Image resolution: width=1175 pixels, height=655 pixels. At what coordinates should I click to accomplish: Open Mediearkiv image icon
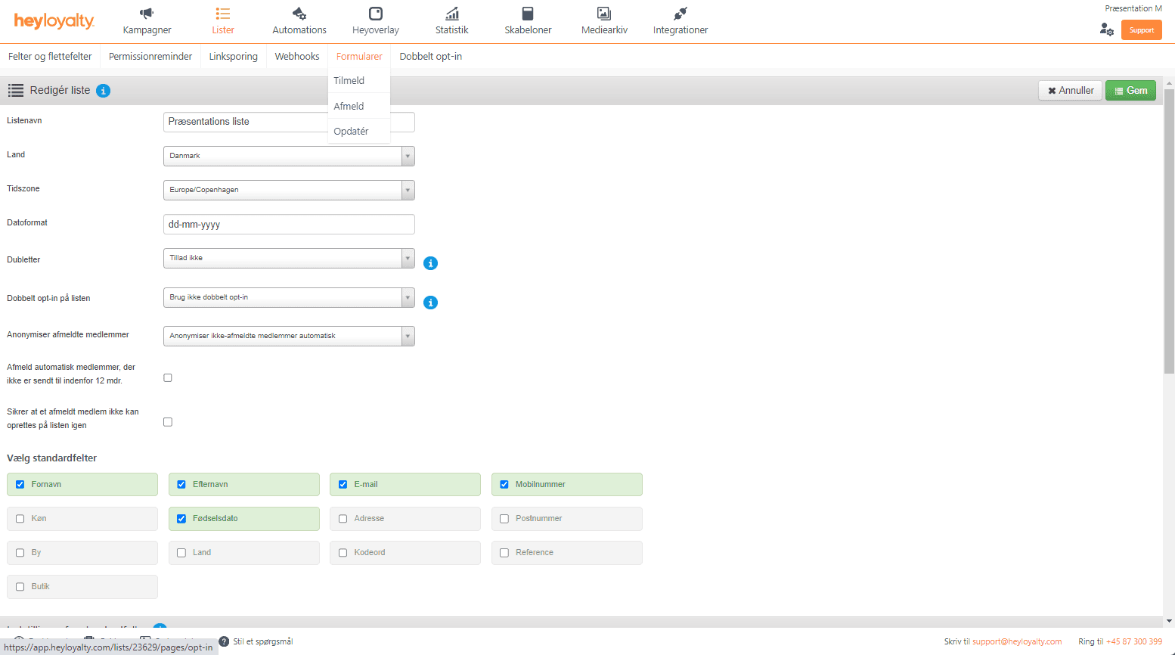(604, 14)
